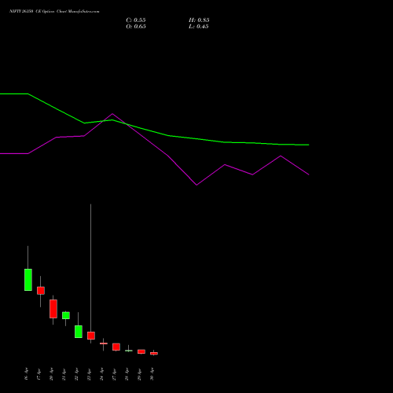Click the 22 Apr date axis label
The width and height of the screenshot is (393, 393).
[x=76, y=374]
